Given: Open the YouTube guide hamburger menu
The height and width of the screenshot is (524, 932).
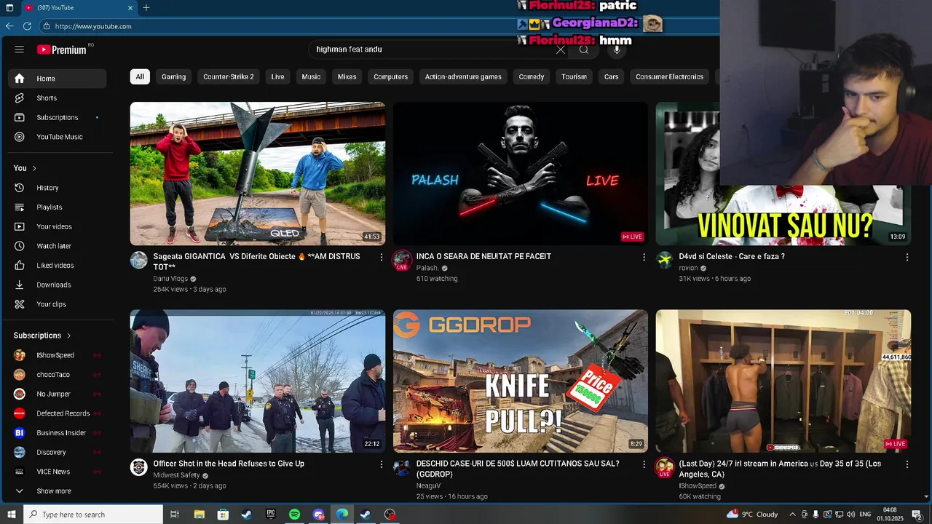Looking at the screenshot, I should click(20, 49).
